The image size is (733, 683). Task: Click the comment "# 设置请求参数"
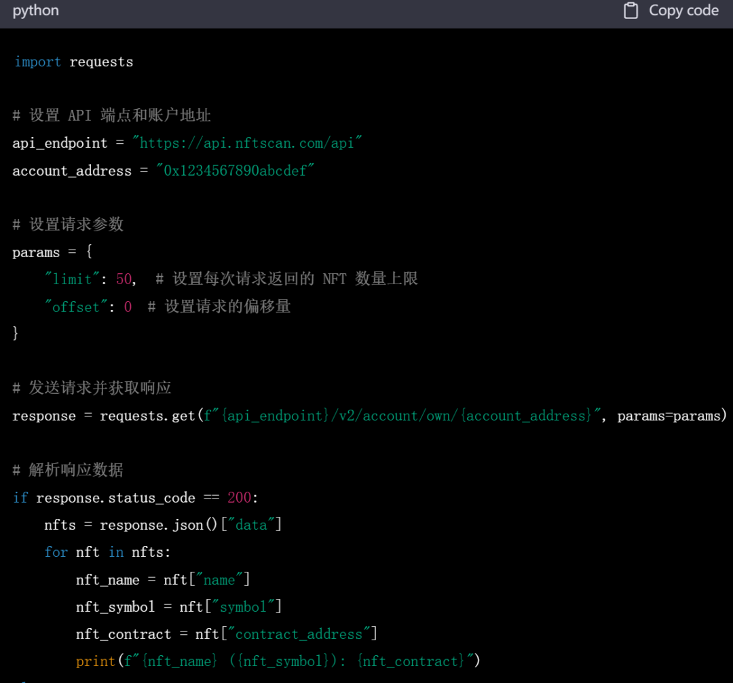[69, 225]
